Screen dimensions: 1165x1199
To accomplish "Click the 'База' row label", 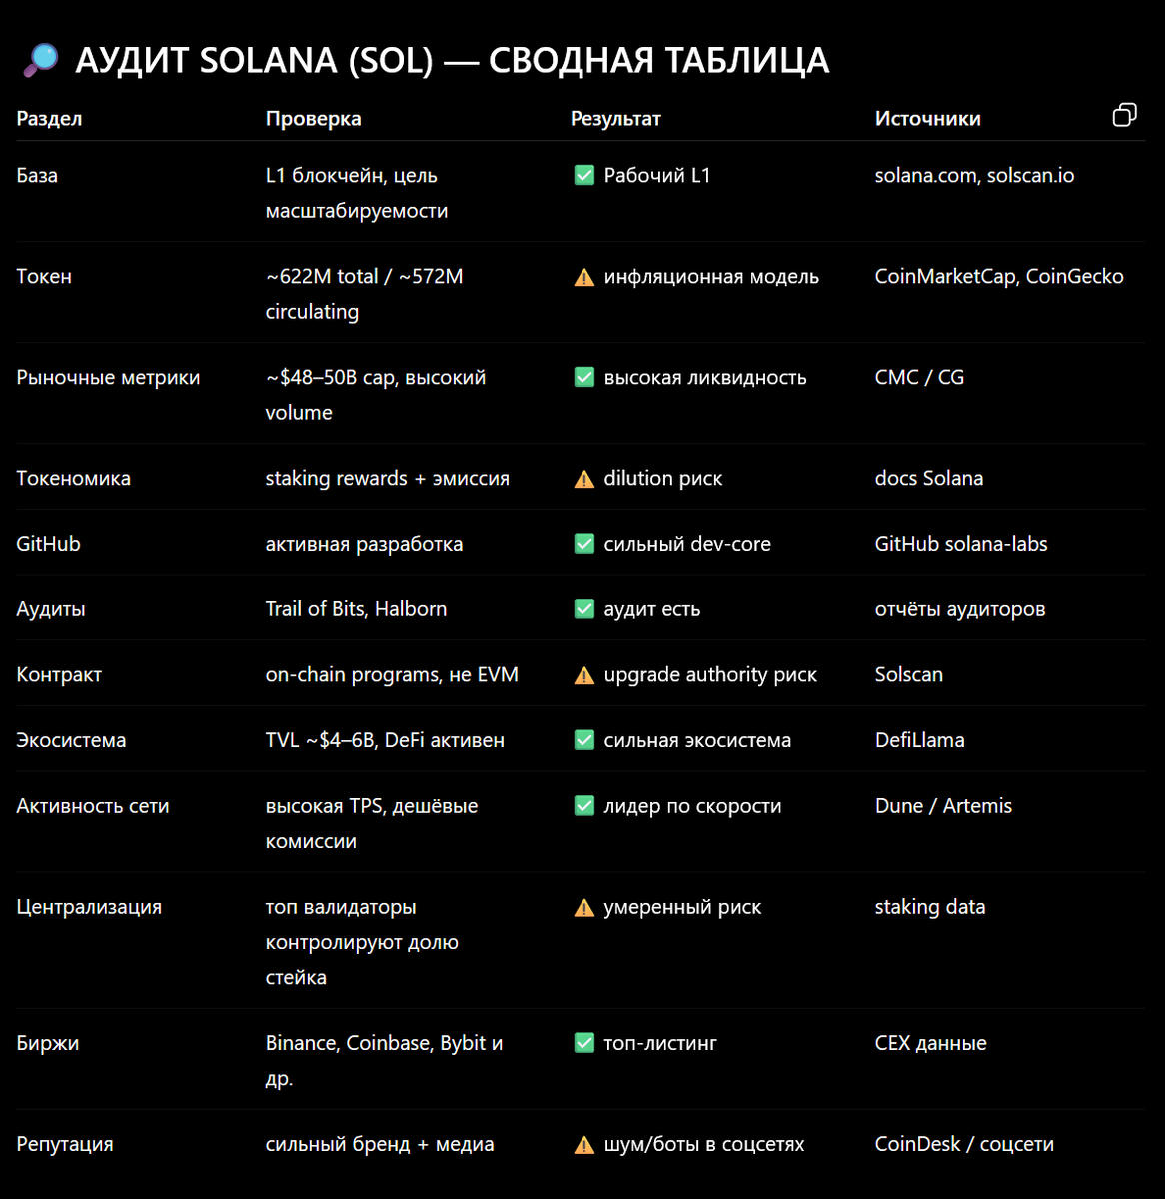I will click(37, 175).
